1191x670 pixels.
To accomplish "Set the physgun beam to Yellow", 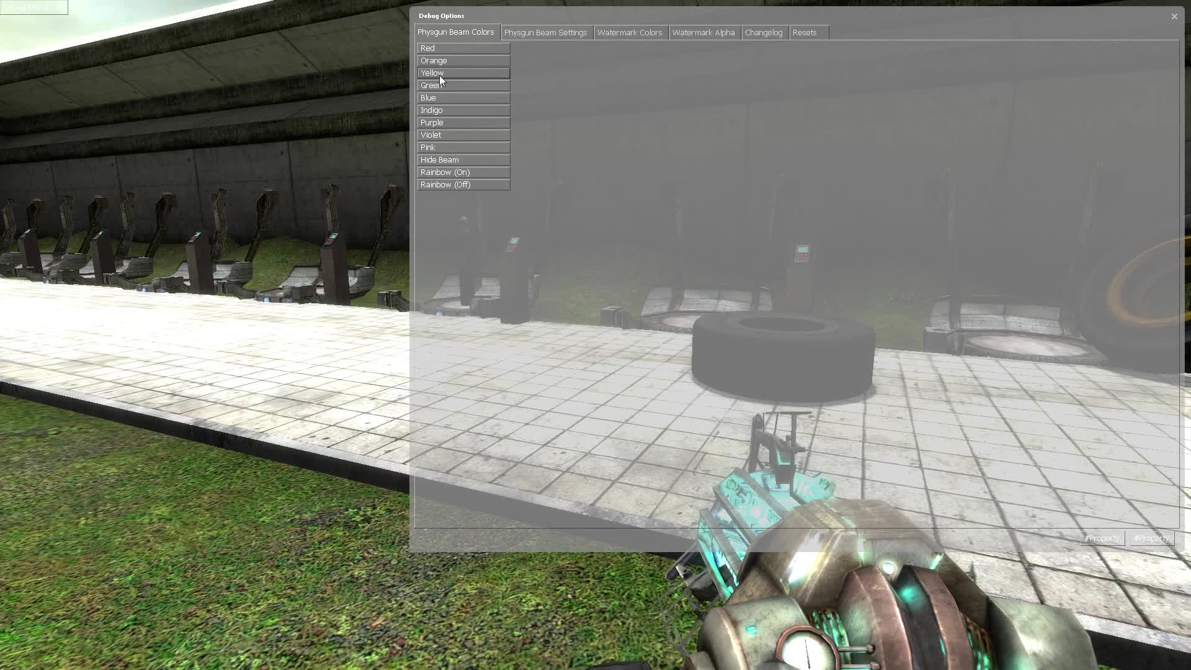I will [x=463, y=73].
